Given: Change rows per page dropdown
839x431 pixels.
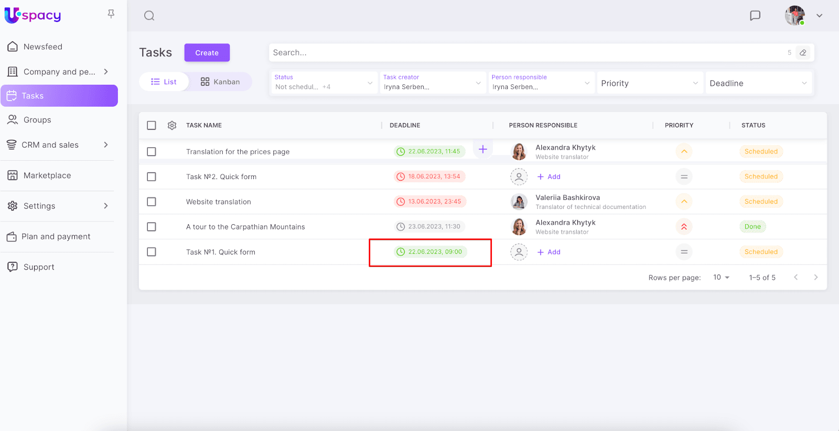Looking at the screenshot, I should click(721, 278).
